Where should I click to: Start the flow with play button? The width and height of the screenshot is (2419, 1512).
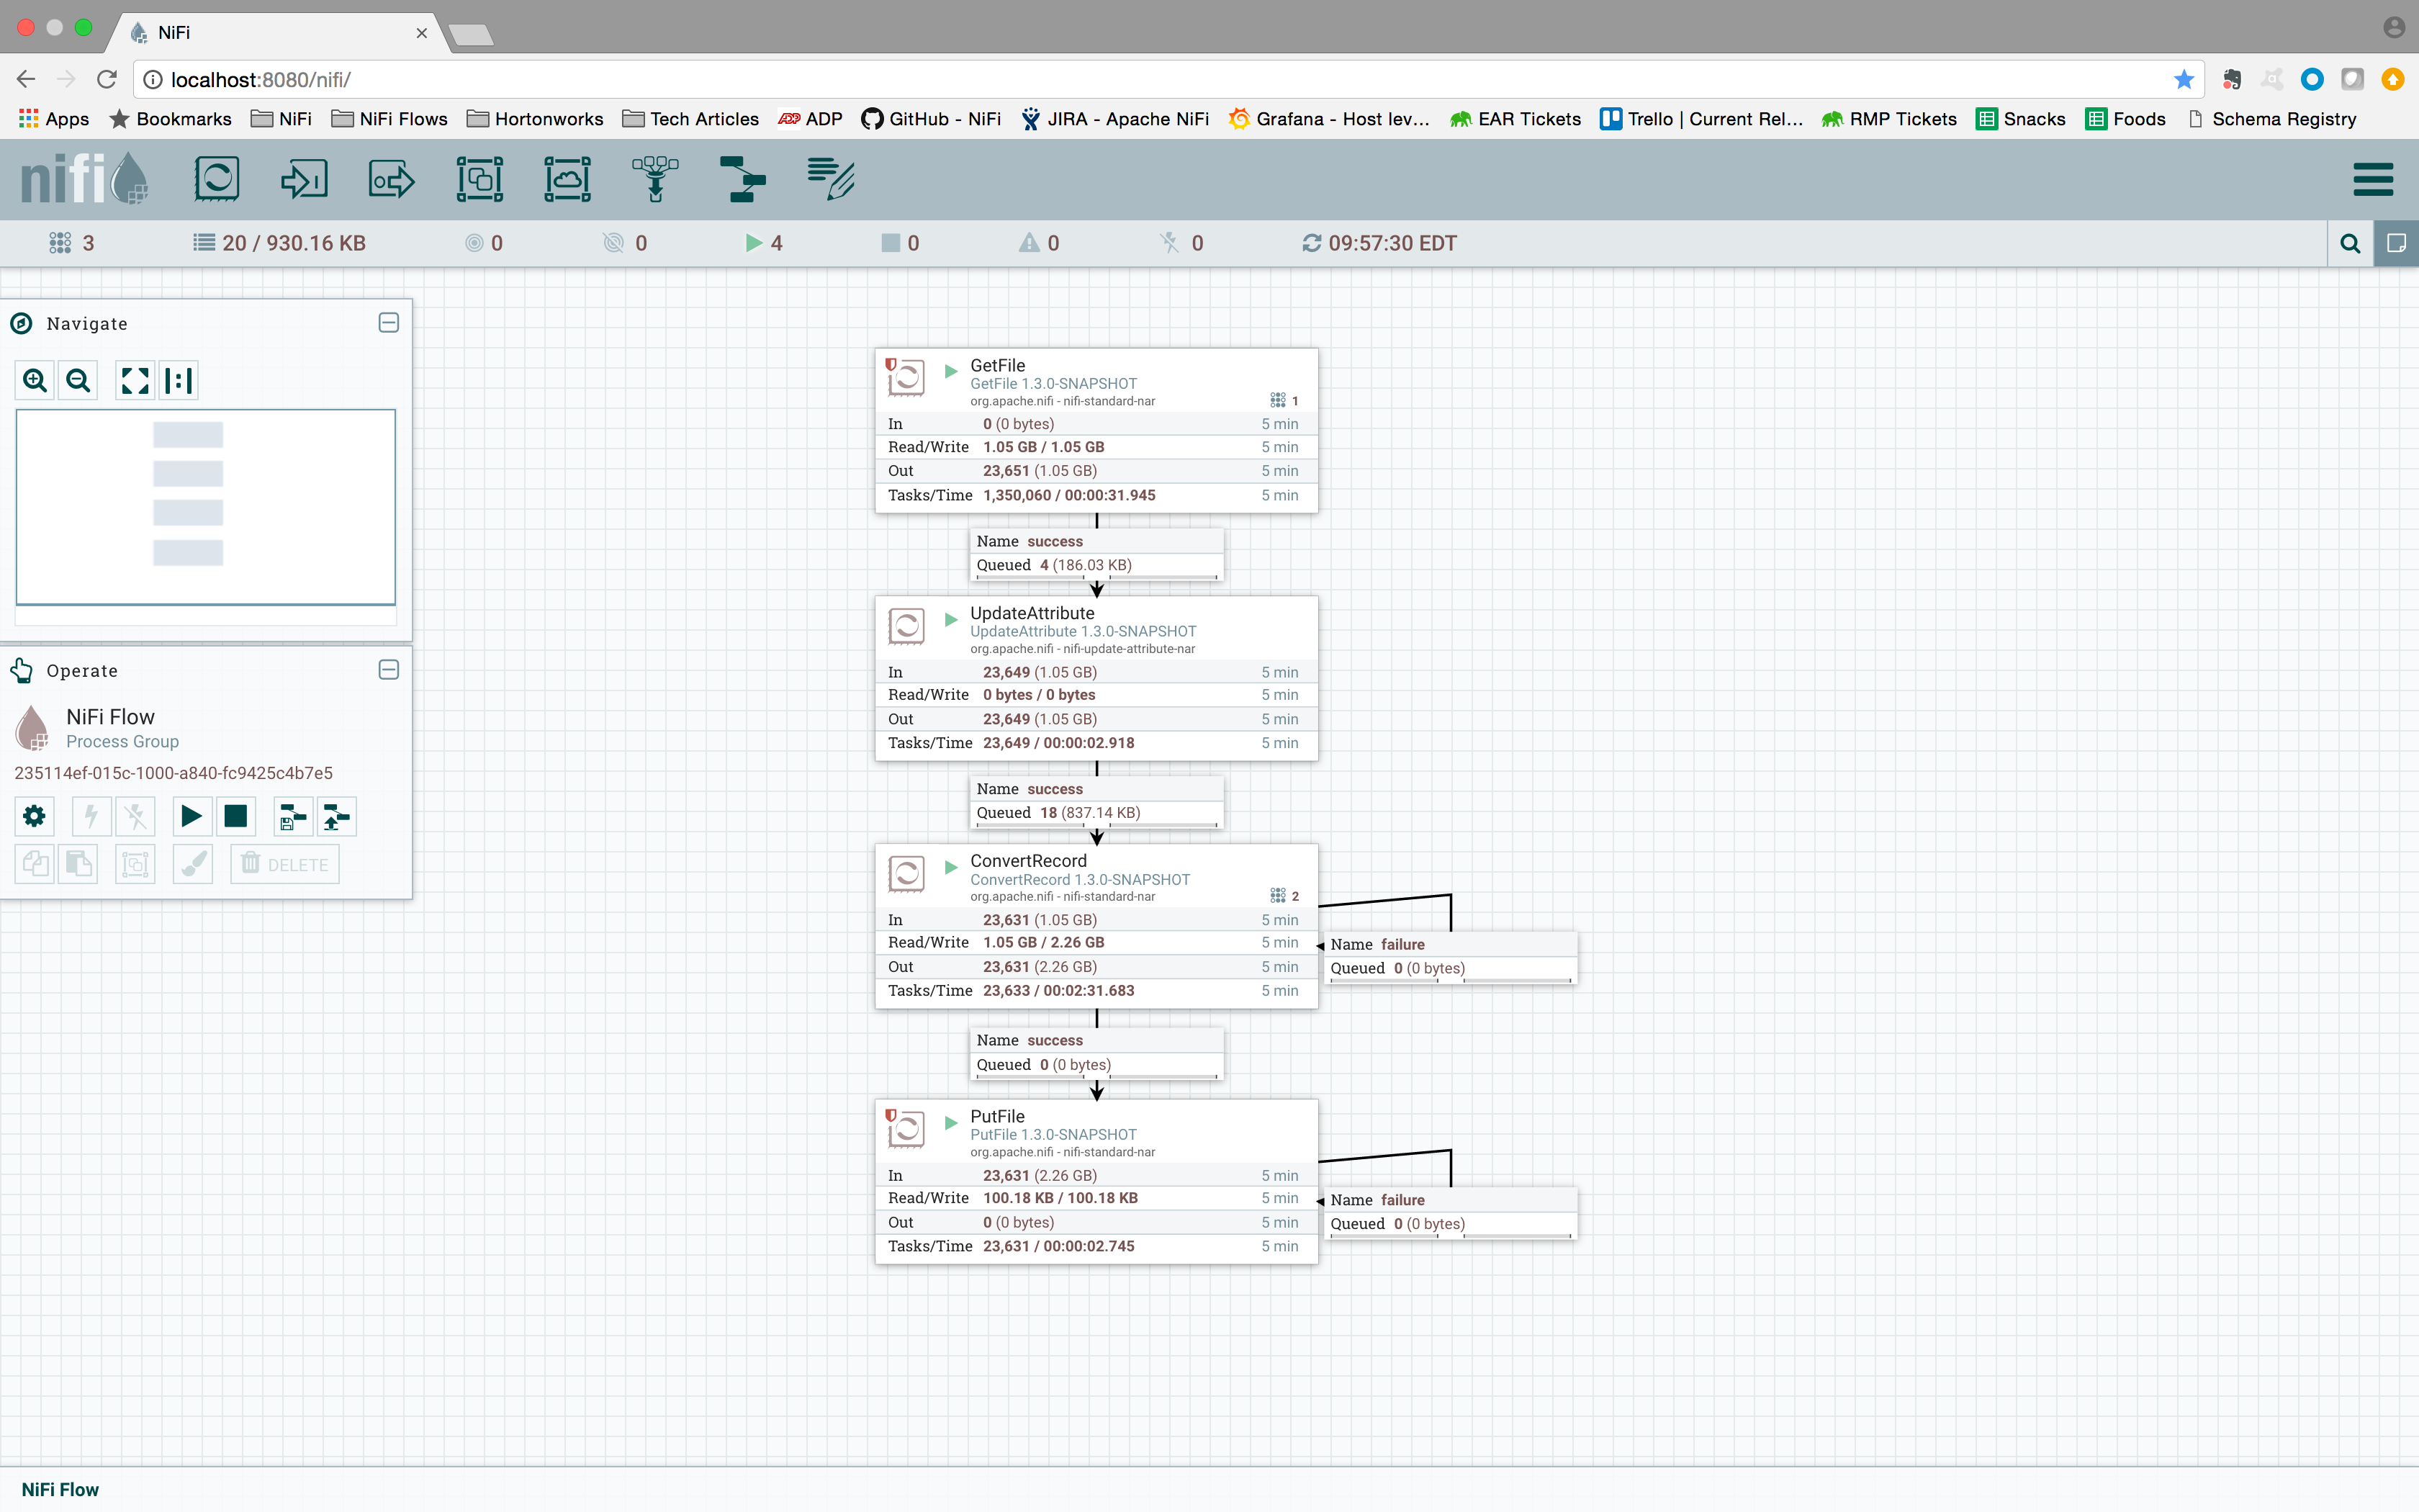[x=191, y=817]
